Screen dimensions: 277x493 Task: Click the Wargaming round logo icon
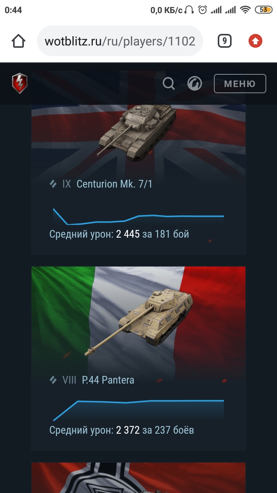click(x=195, y=83)
